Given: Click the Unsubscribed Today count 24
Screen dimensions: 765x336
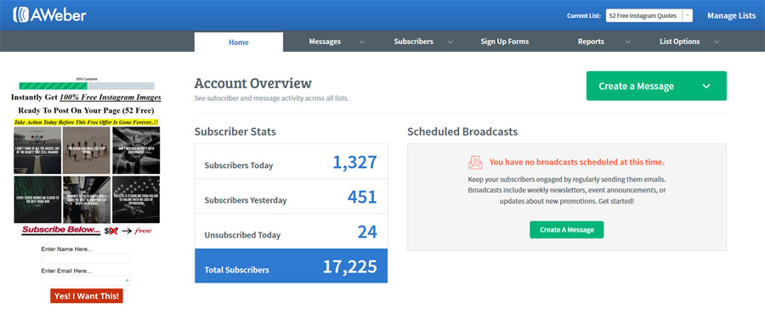Looking at the screenshot, I should 367,232.
